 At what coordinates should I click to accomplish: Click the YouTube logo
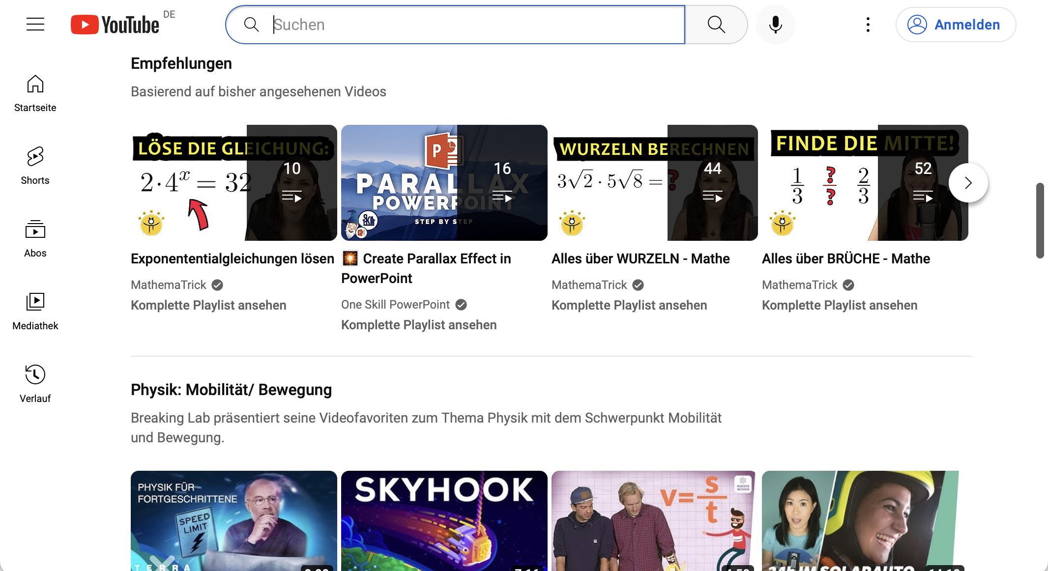(115, 25)
